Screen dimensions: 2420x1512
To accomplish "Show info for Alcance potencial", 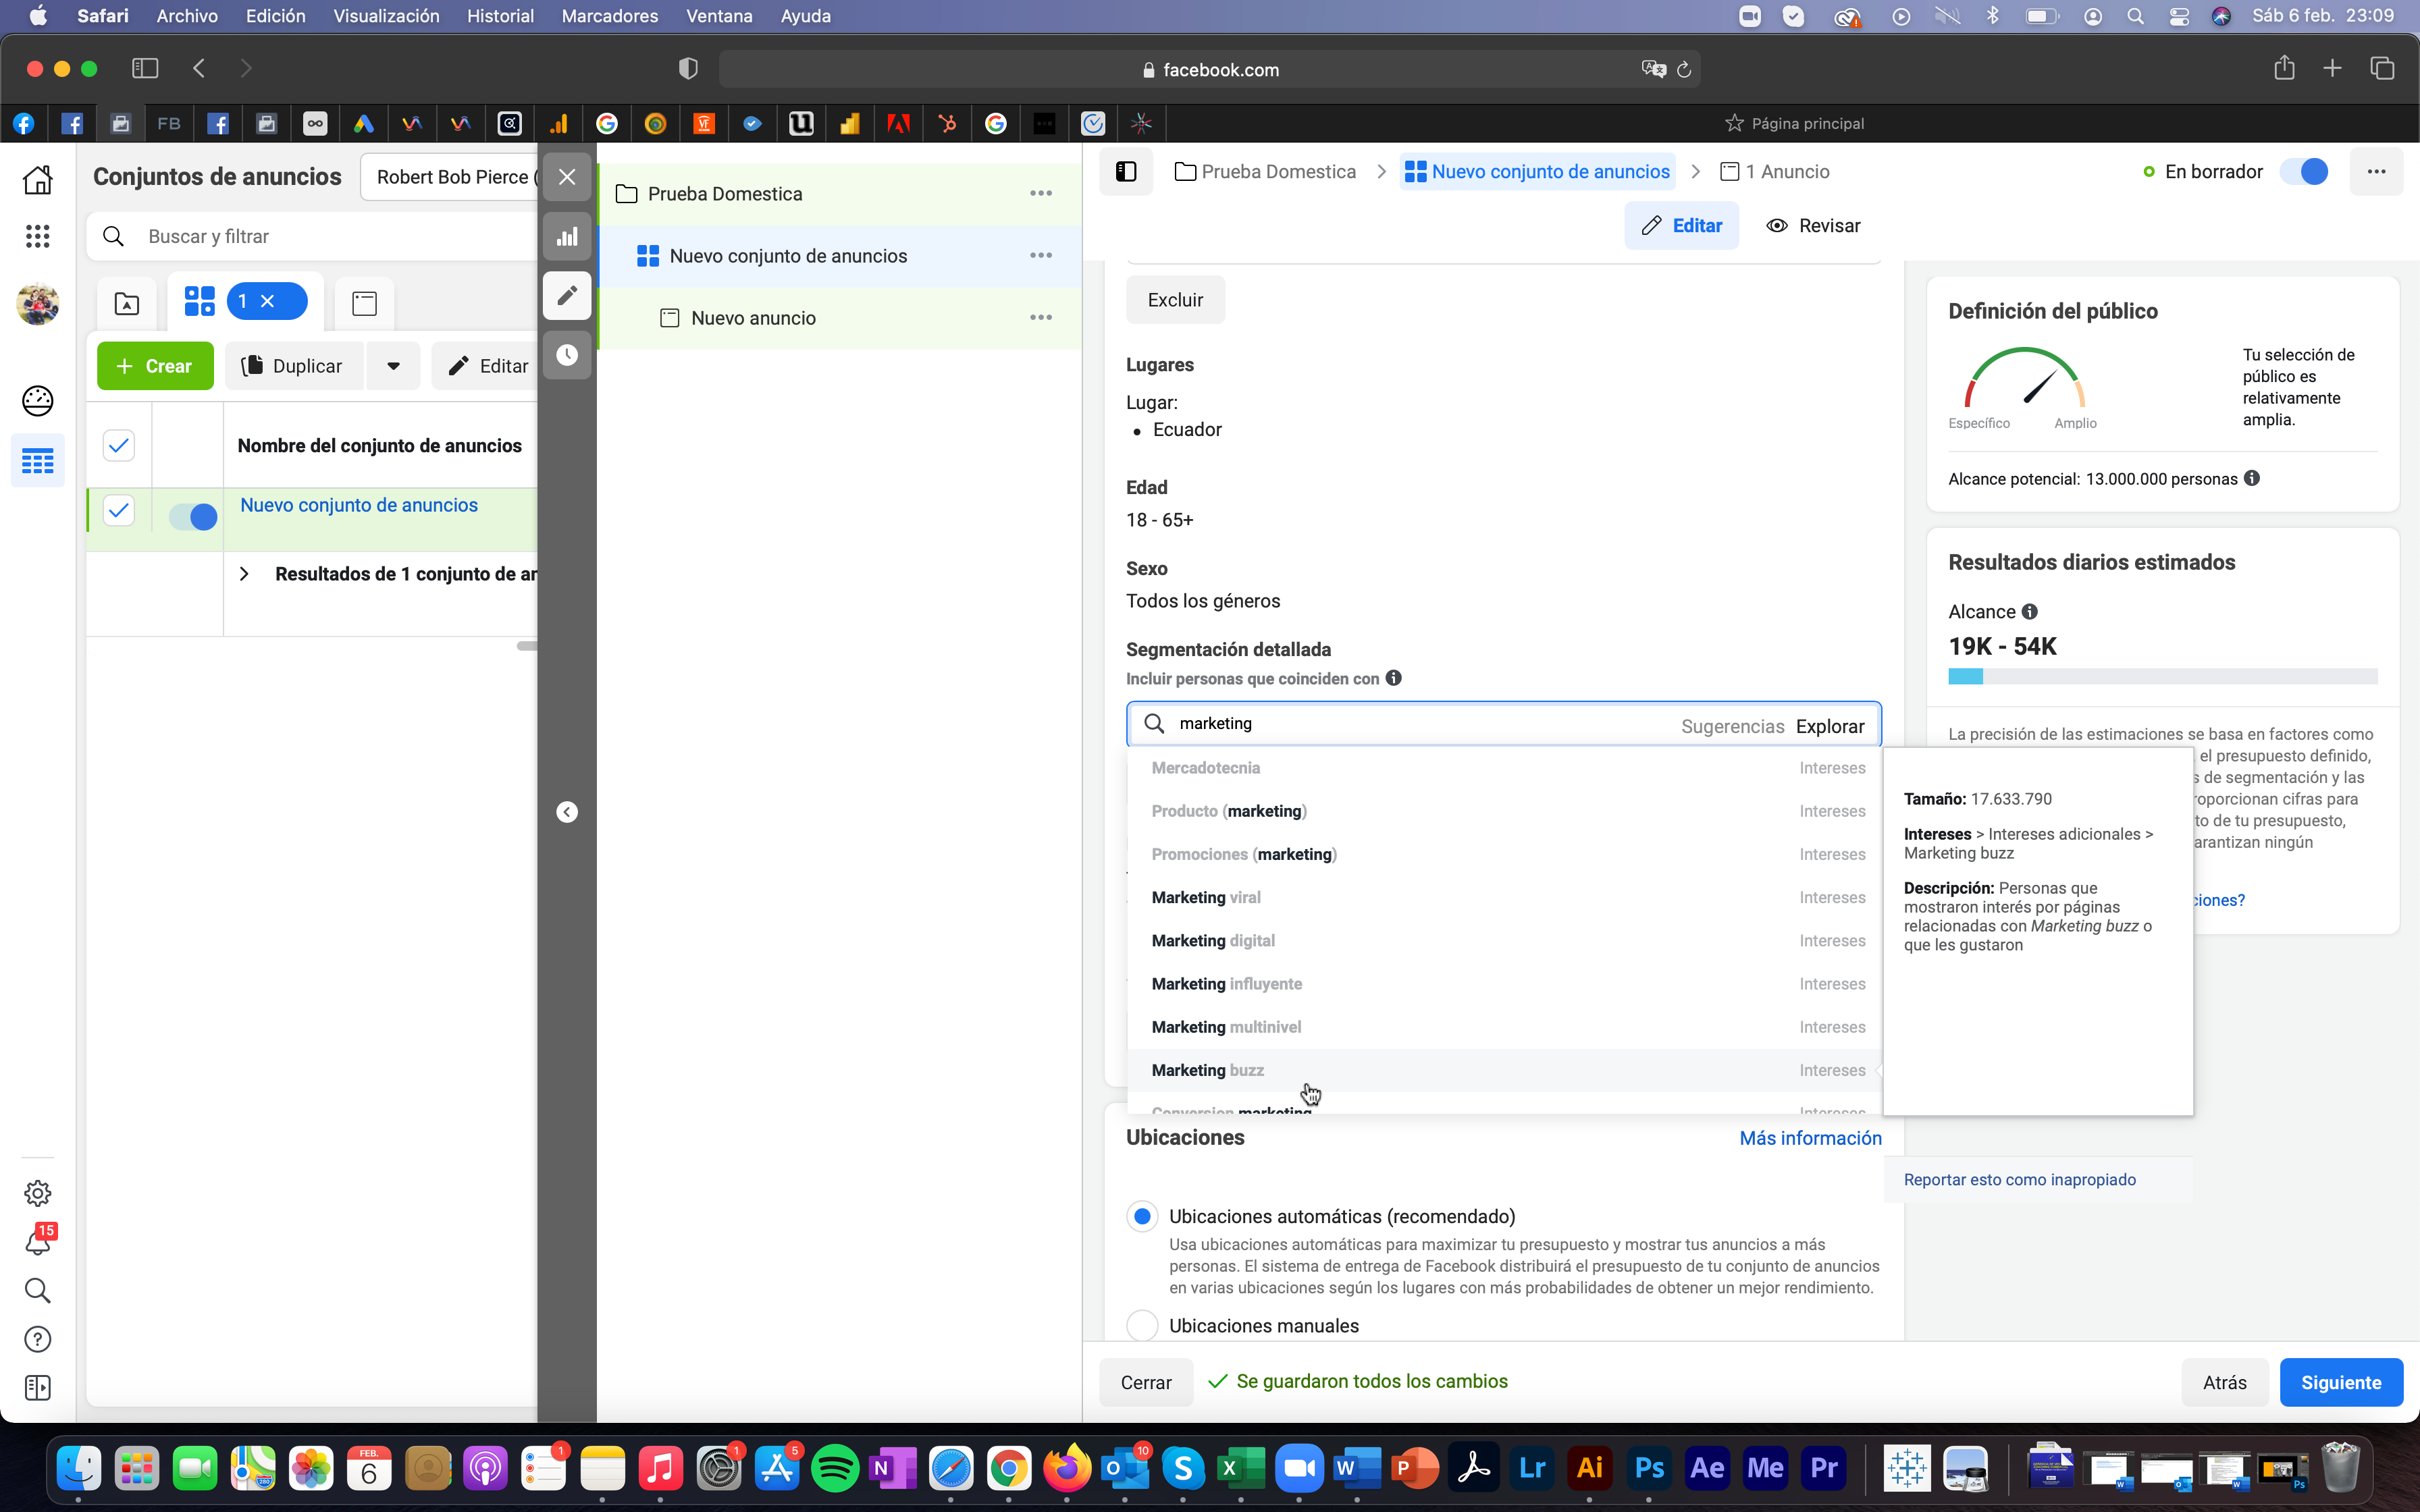I will point(2252,478).
